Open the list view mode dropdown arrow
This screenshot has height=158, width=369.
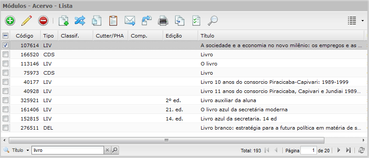[362, 21]
